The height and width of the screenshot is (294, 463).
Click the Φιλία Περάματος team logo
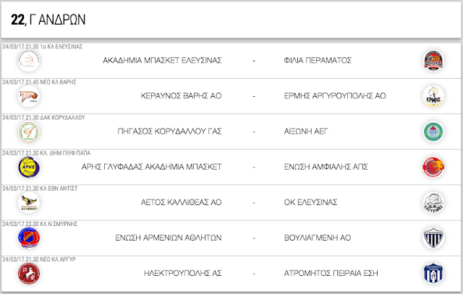point(433,61)
